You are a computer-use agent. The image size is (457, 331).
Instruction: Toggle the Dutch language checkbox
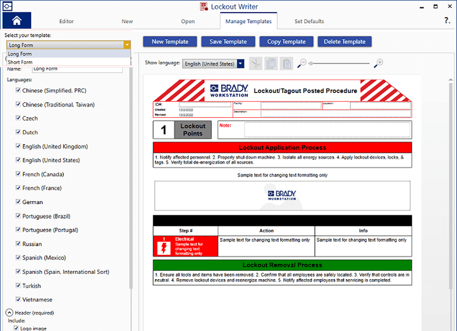point(18,132)
